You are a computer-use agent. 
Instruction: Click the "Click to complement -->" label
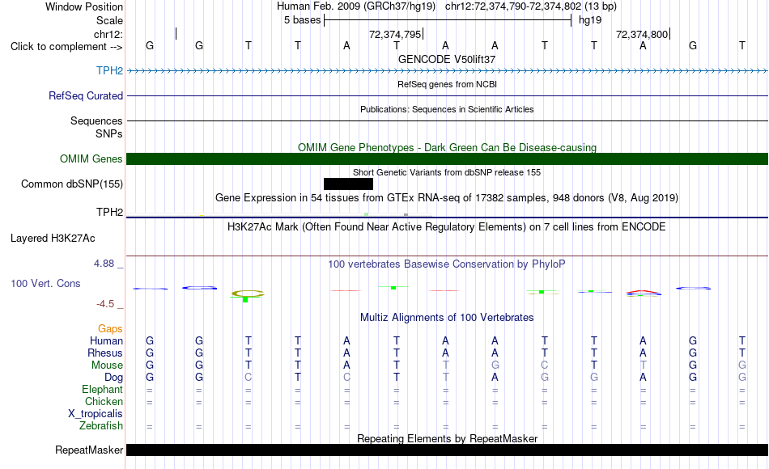[66, 47]
